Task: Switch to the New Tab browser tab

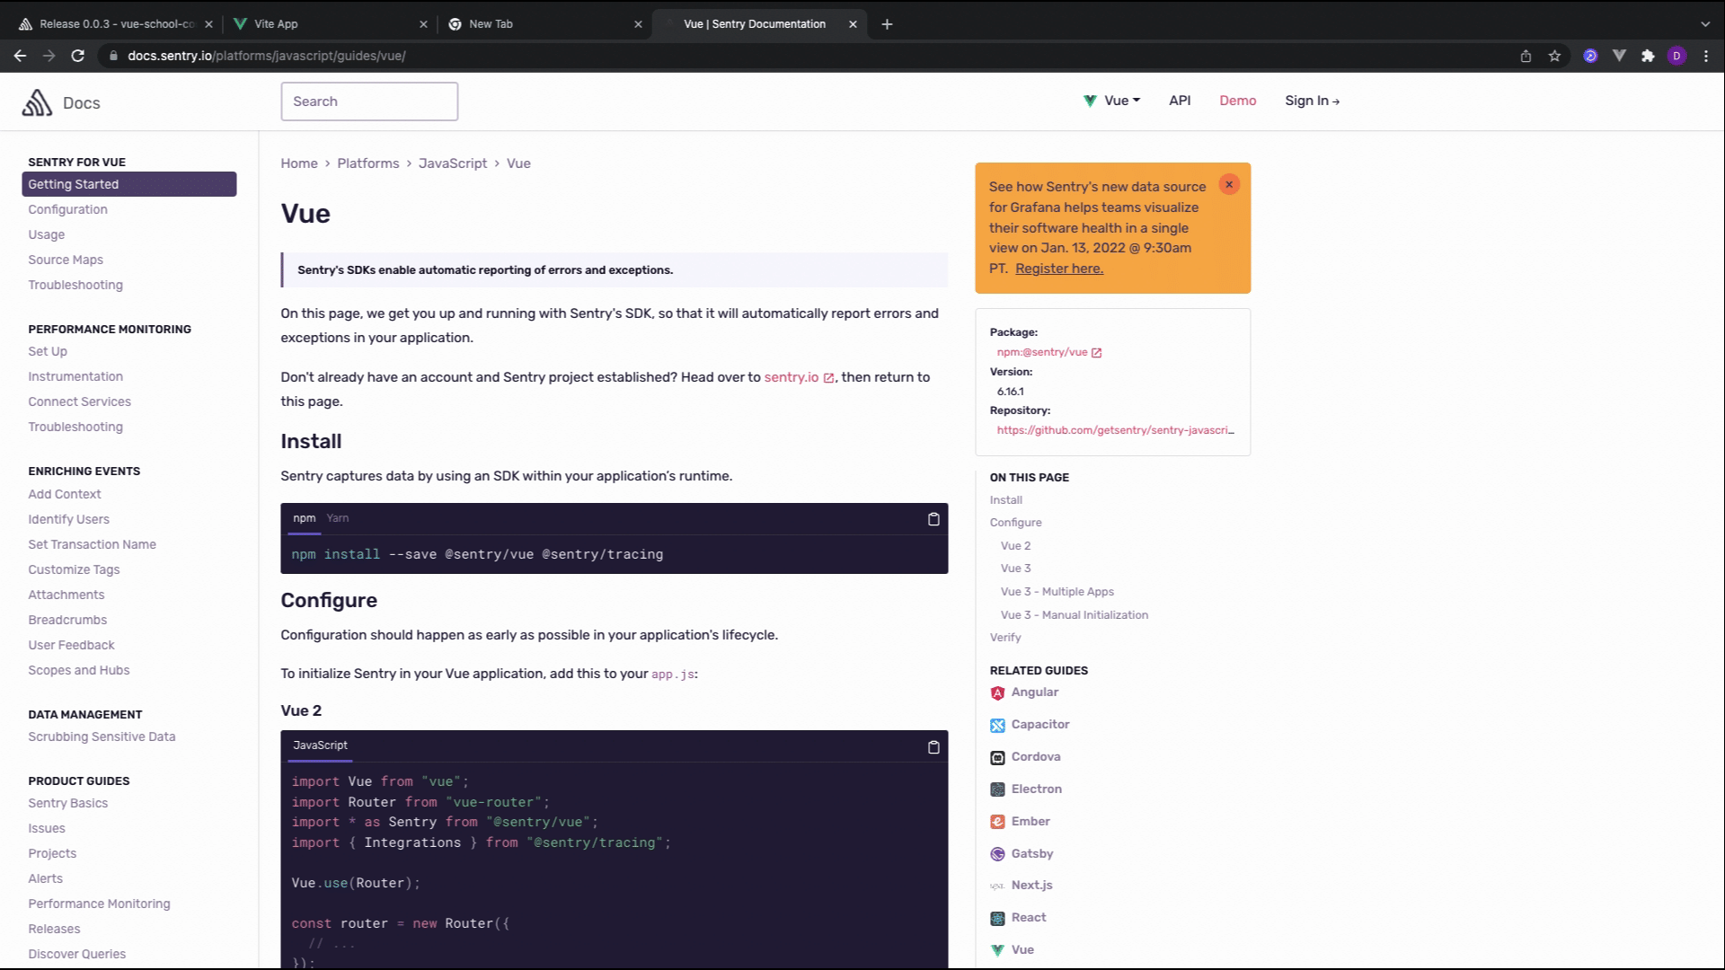Action: (544, 24)
